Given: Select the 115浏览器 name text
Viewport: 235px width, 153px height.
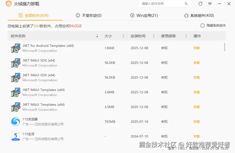Looking at the screenshot, I should (x=30, y=119).
